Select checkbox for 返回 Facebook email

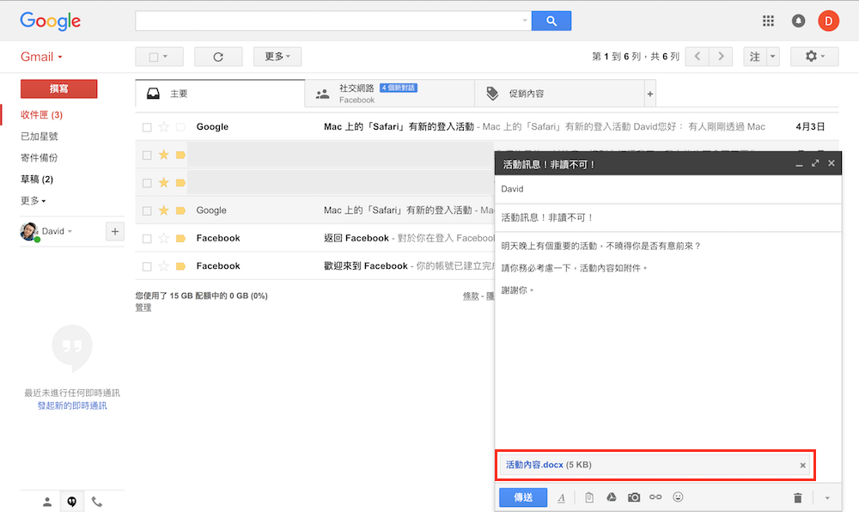point(147,239)
